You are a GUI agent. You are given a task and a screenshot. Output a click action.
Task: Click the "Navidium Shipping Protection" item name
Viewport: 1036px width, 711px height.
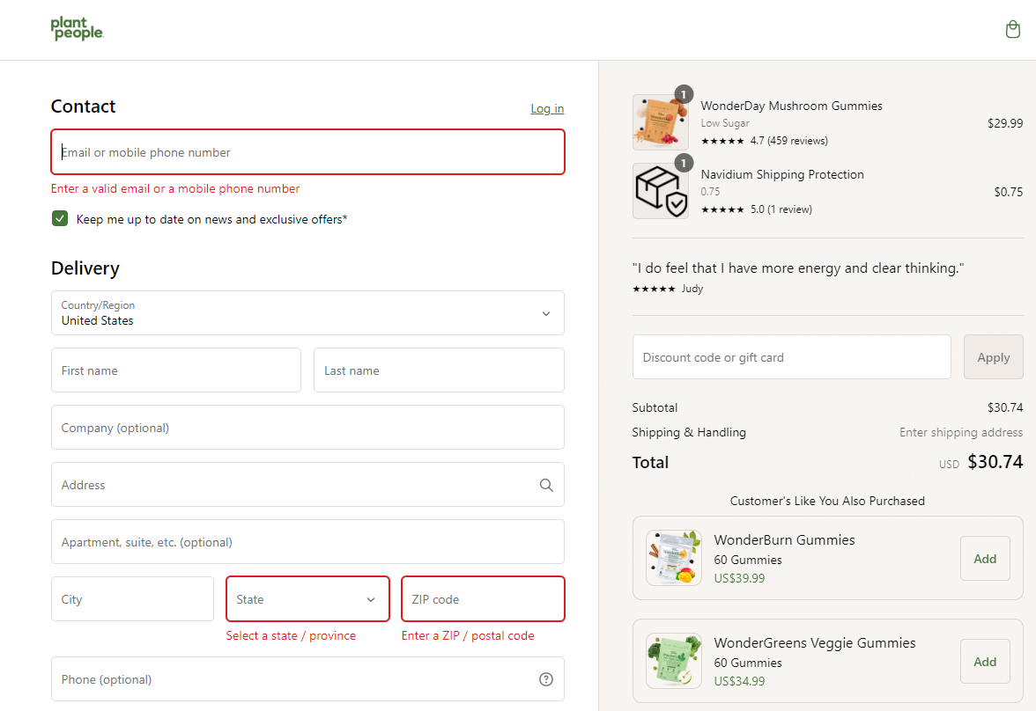782,174
